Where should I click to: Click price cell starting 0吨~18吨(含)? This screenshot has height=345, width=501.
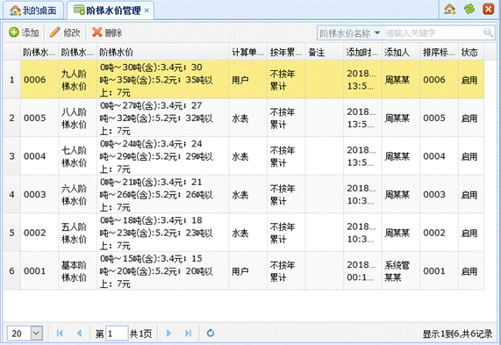(162, 233)
